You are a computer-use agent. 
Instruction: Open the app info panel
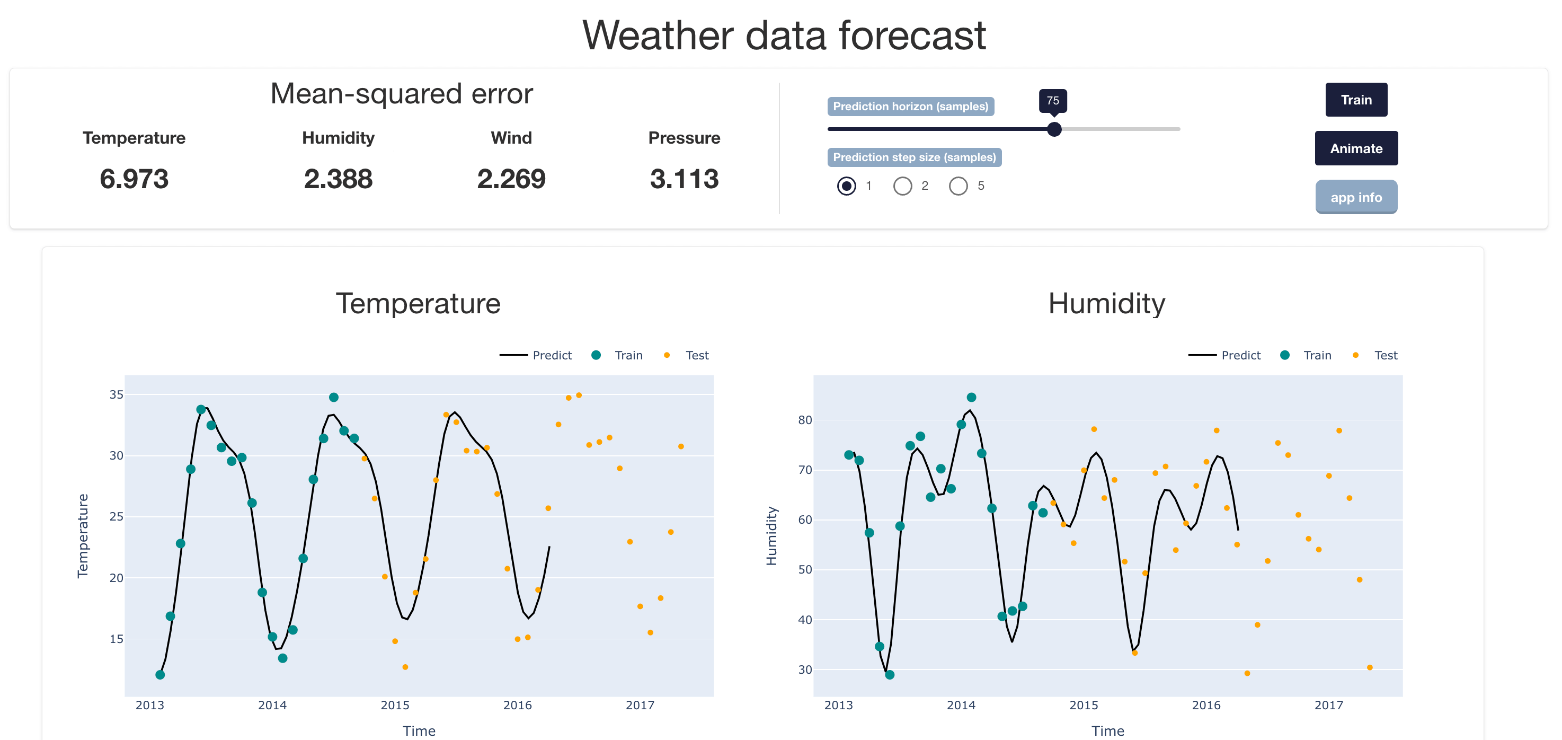pyautogui.click(x=1356, y=197)
